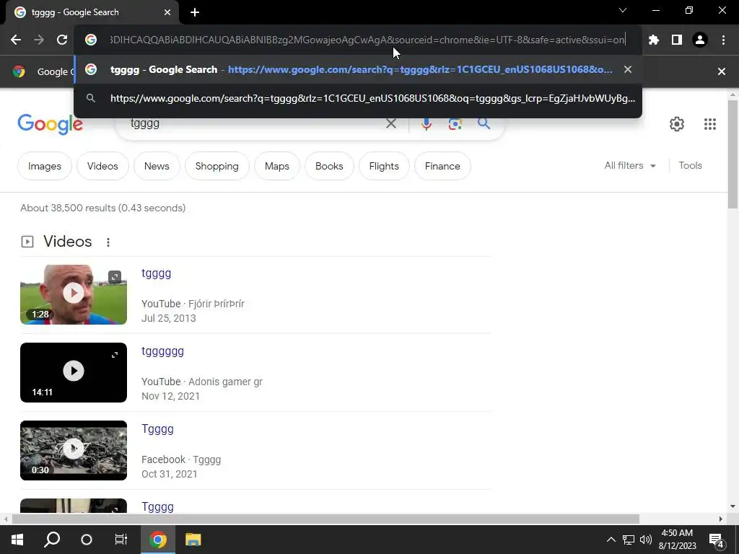Open the Chrome profile avatar icon

point(700,40)
